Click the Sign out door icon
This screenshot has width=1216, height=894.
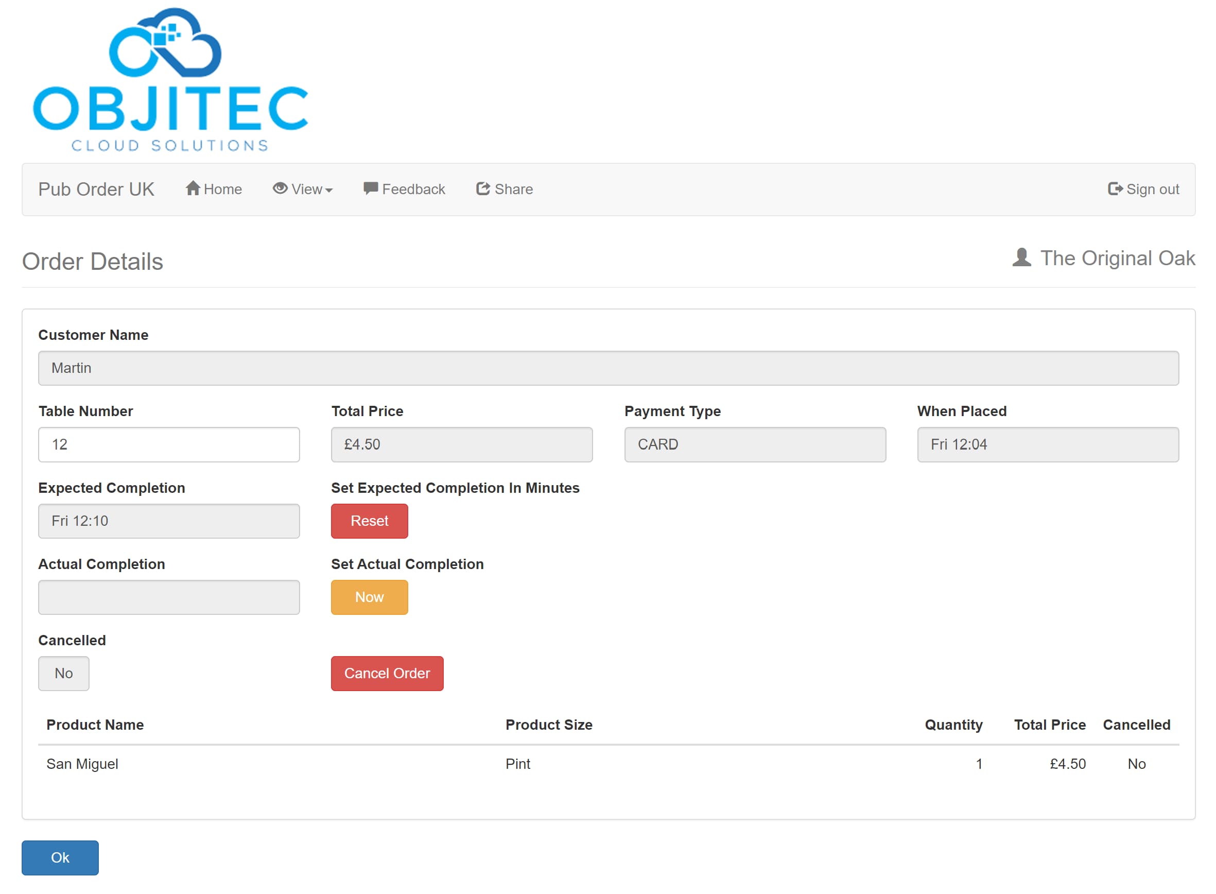(x=1115, y=188)
